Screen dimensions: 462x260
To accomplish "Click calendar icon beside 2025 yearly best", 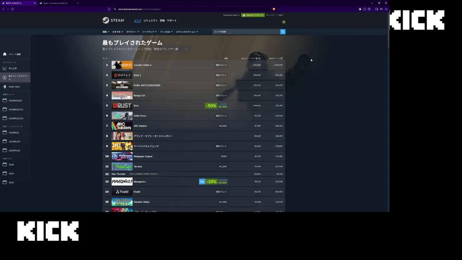I will click(5, 164).
